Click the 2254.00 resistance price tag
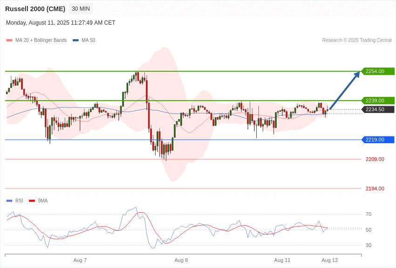Image resolution: width=396 pixels, height=268 pixels. 378,71
